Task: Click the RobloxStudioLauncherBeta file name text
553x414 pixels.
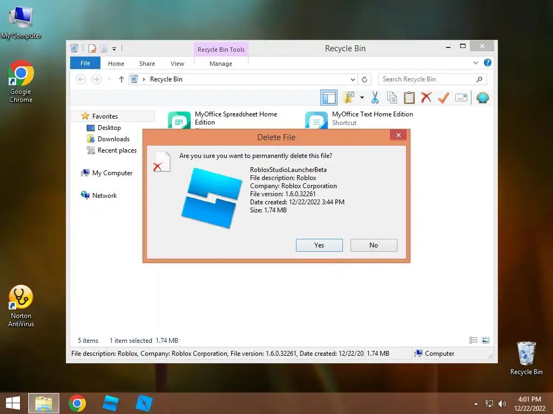Action: point(288,170)
